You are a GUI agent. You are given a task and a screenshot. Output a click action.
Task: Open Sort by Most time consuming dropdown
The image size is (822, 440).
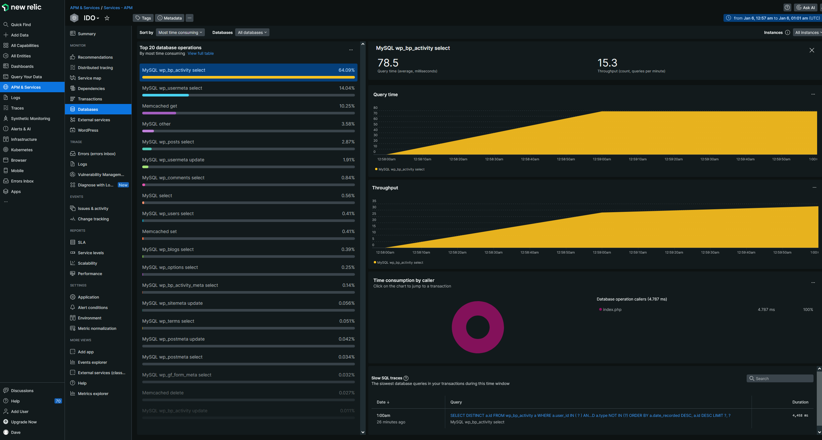coord(180,32)
